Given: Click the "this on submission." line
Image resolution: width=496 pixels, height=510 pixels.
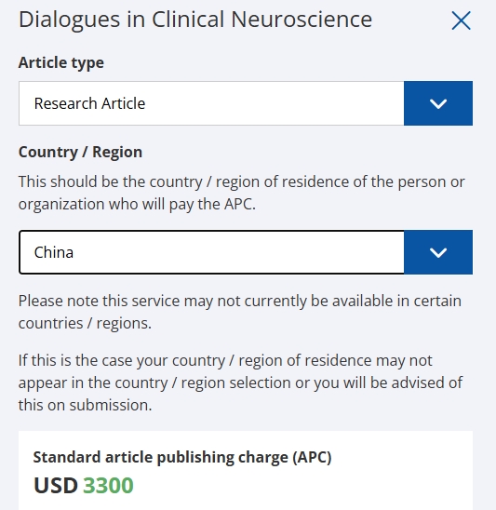Looking at the screenshot, I should coord(86,405).
